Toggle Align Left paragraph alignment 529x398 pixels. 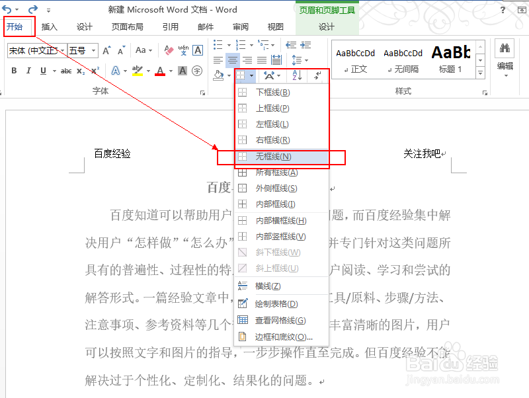(218, 60)
